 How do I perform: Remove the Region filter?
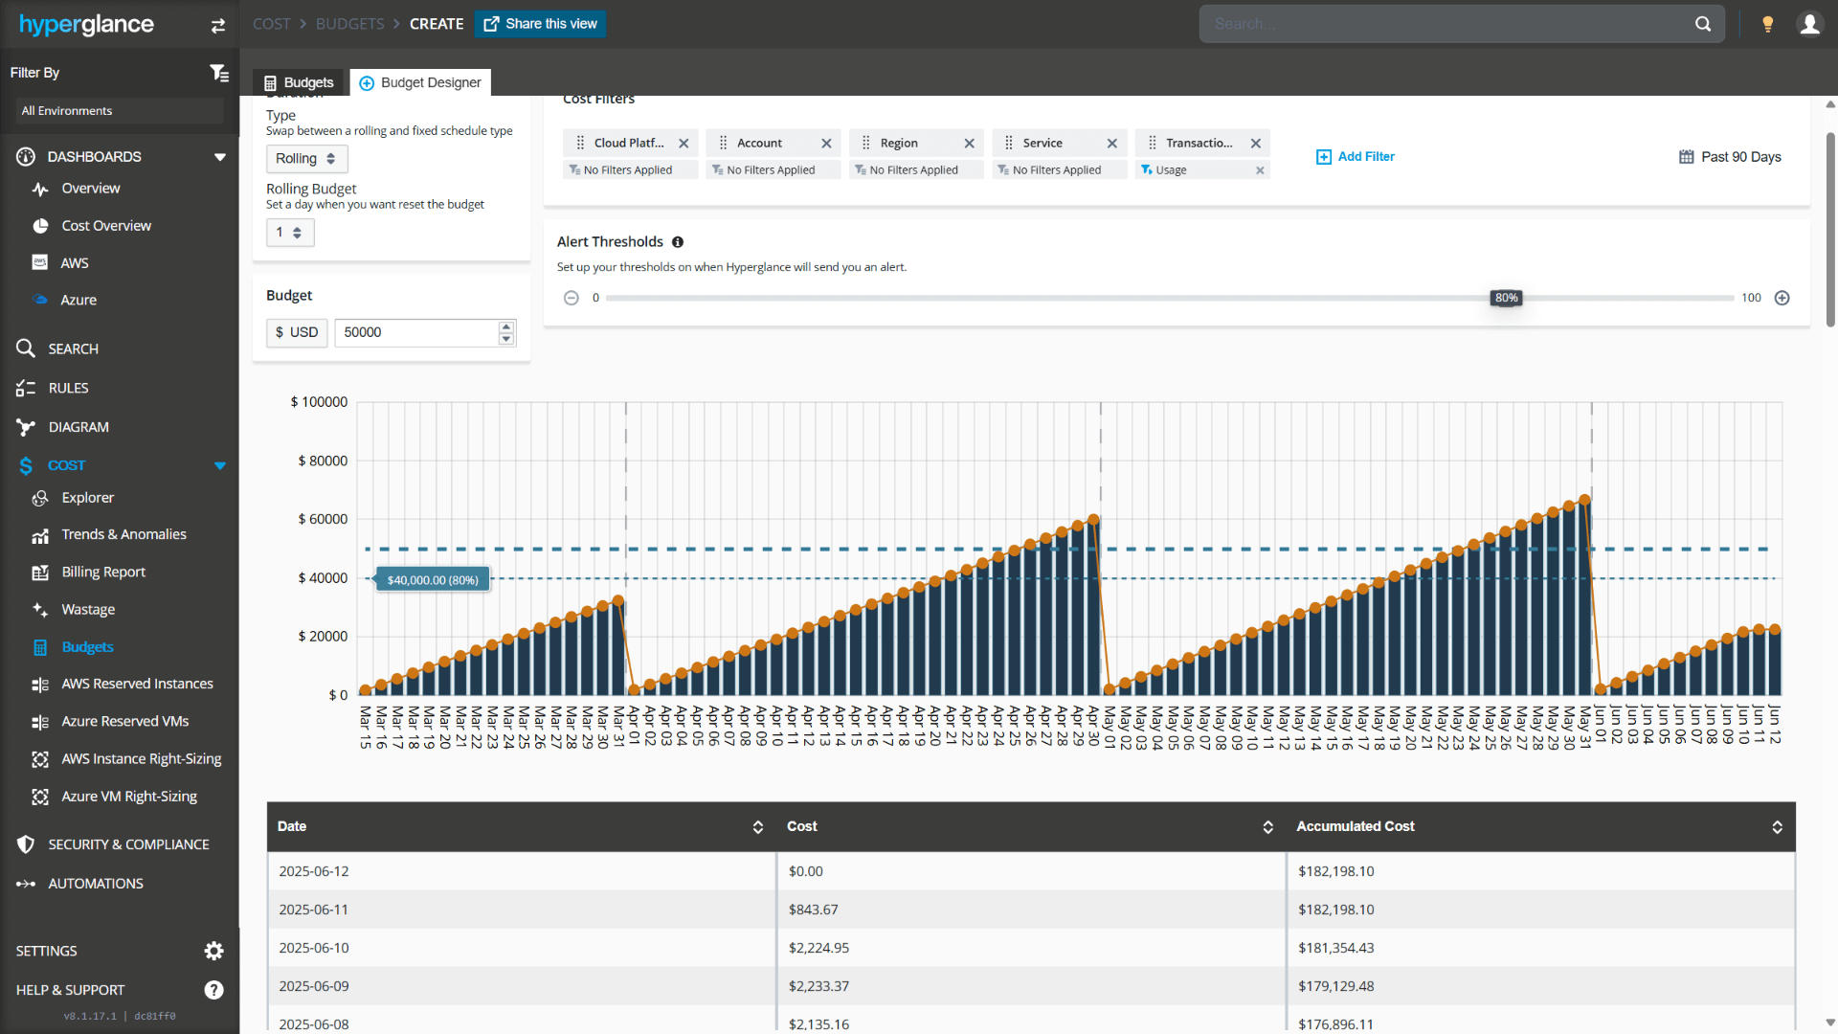pyautogui.click(x=969, y=144)
